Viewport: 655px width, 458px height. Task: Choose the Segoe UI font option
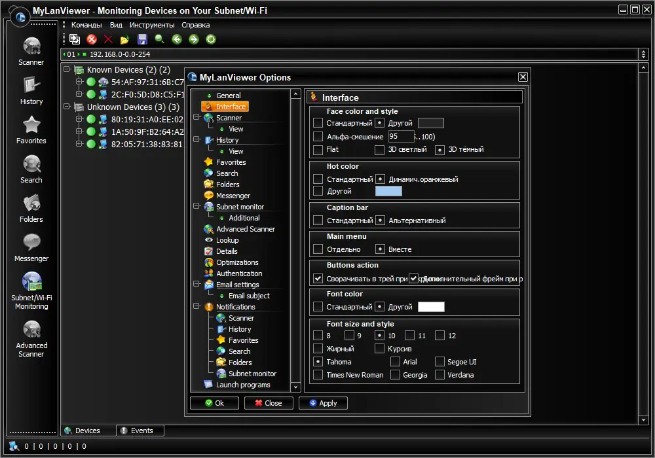click(x=440, y=362)
